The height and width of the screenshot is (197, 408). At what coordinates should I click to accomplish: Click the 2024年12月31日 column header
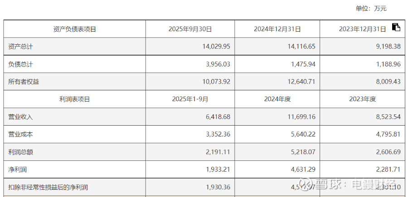(x=277, y=29)
